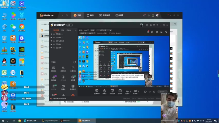
Task: Open WeGame store tab
Action: pos(90,15)
